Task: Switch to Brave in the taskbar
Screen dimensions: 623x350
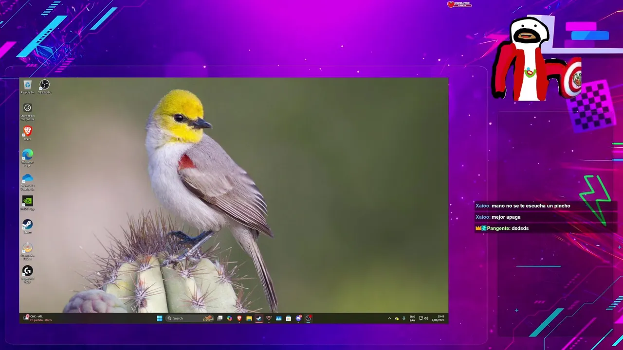Action: 239,318
